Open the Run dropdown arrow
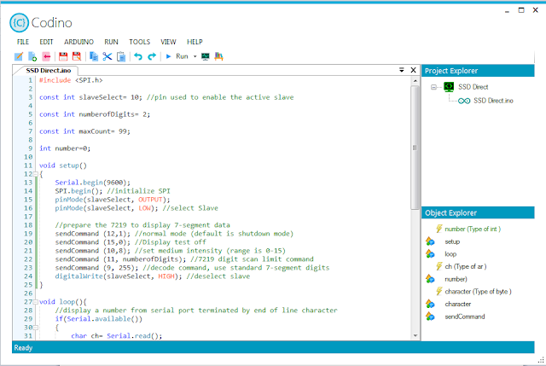The height and width of the screenshot is (366, 546). [x=195, y=56]
